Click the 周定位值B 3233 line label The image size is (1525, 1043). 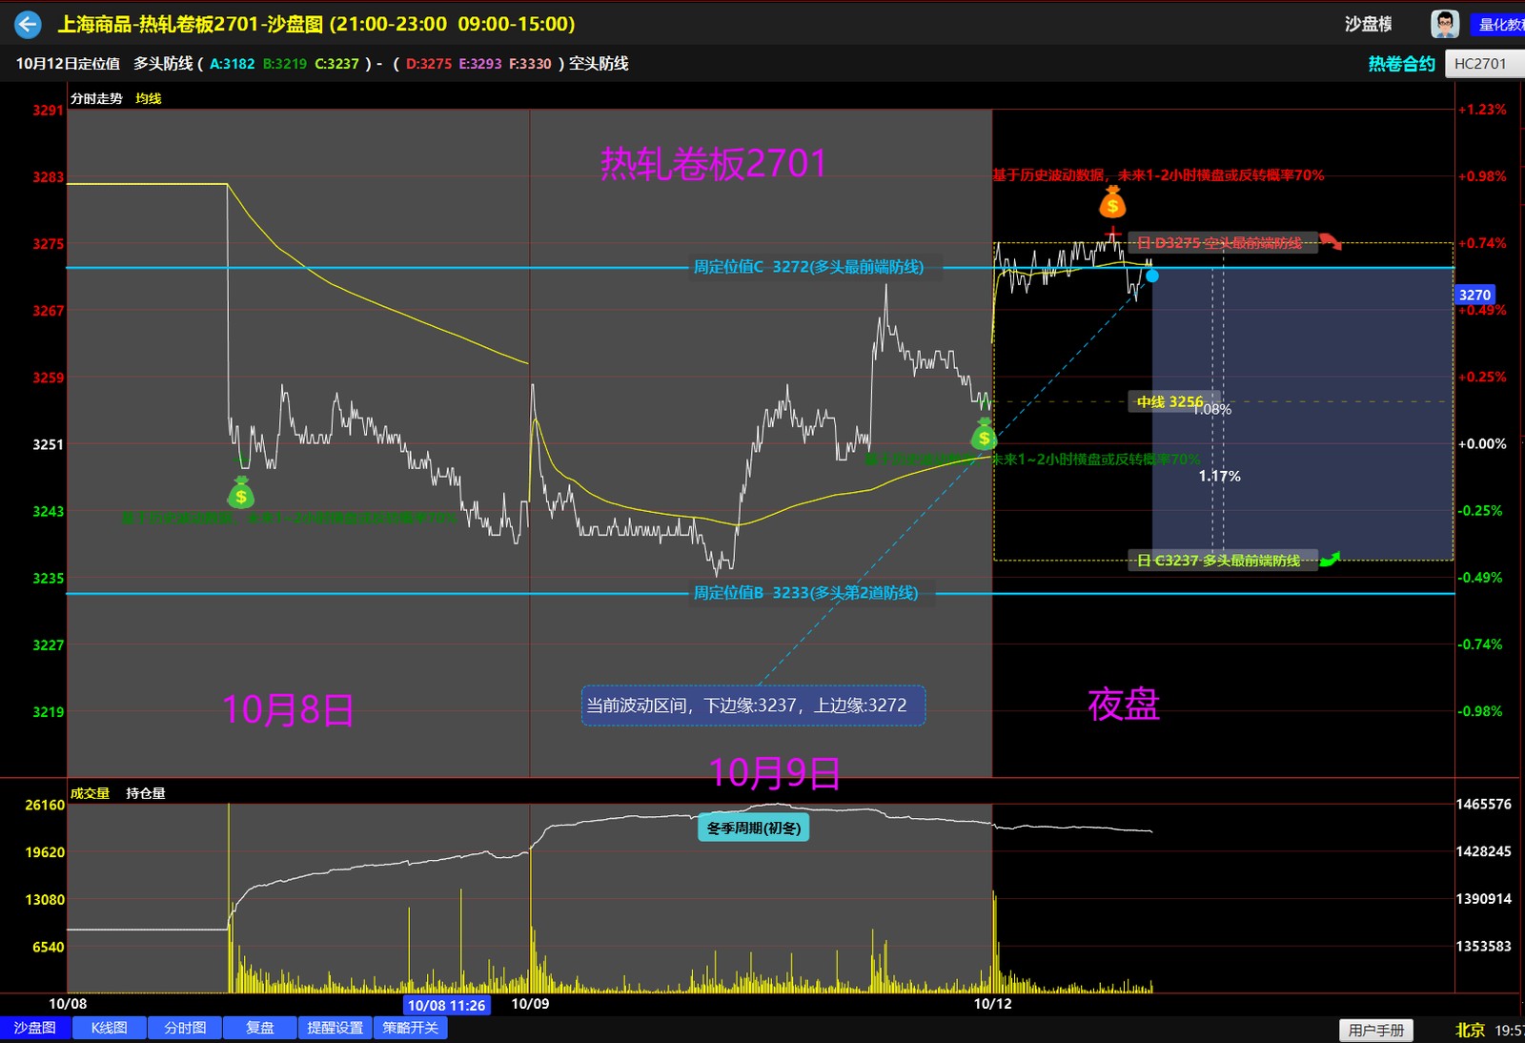pyautogui.click(x=806, y=593)
